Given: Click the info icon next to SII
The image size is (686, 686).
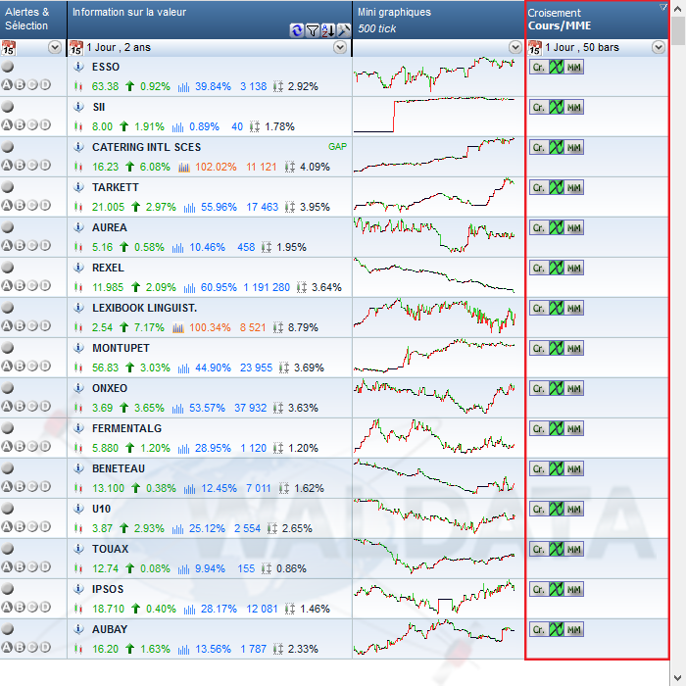Looking at the screenshot, I should click(78, 107).
